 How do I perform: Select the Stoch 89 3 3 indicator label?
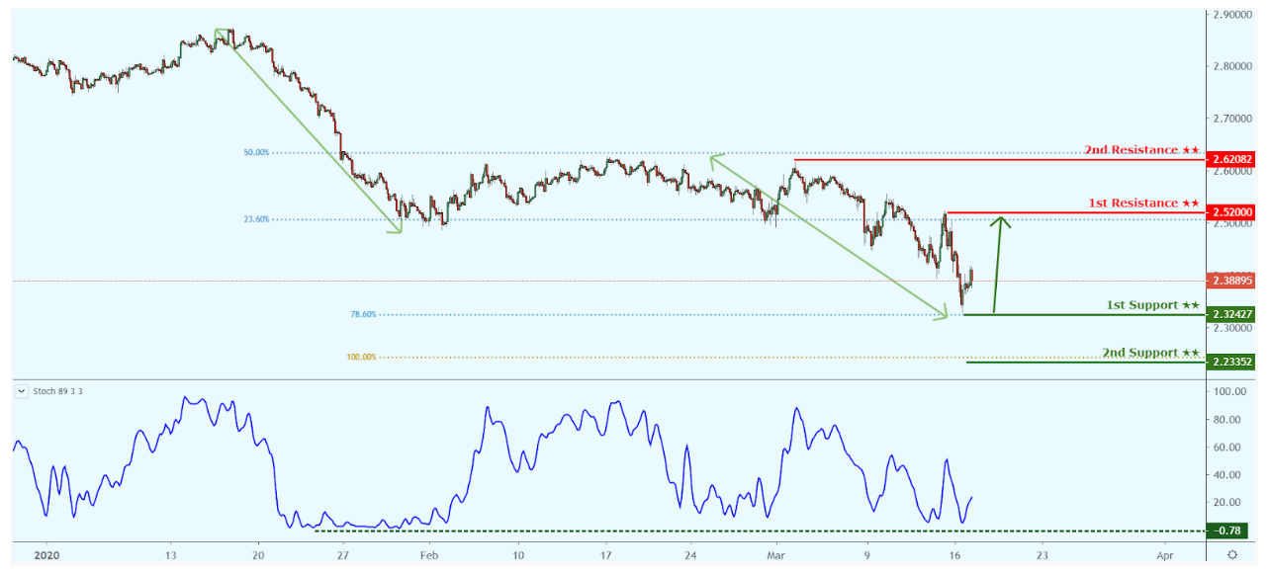[58, 391]
